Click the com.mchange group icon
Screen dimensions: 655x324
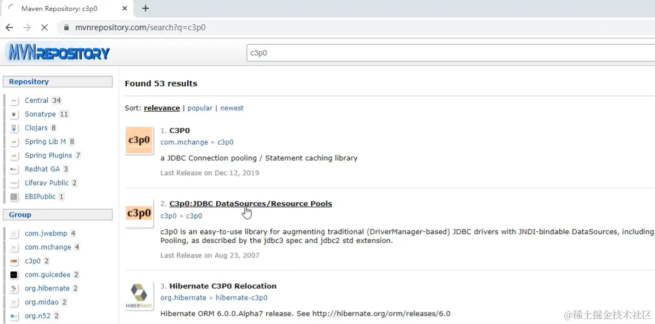coord(15,248)
